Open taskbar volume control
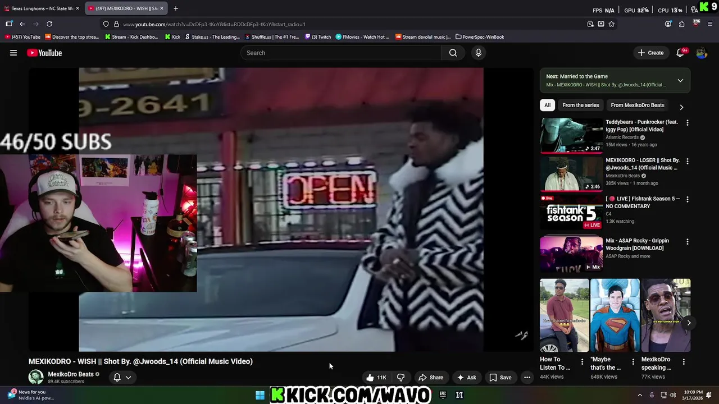719x404 pixels. click(x=672, y=395)
